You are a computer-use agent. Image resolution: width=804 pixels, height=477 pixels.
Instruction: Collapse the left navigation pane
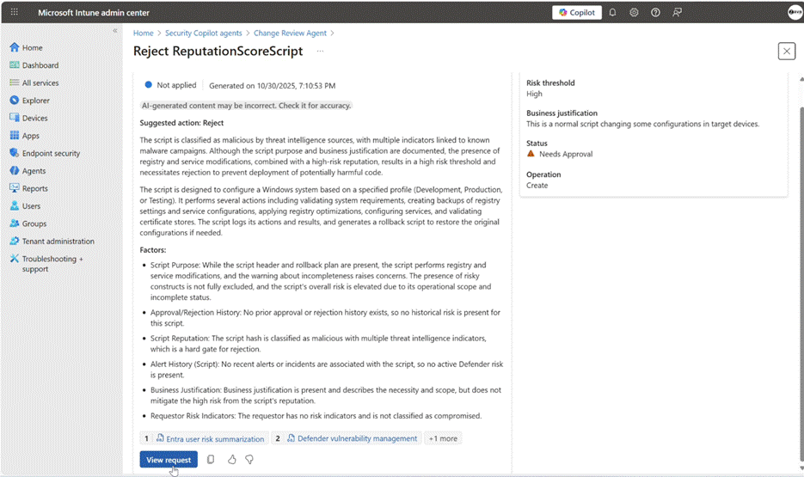(x=115, y=31)
